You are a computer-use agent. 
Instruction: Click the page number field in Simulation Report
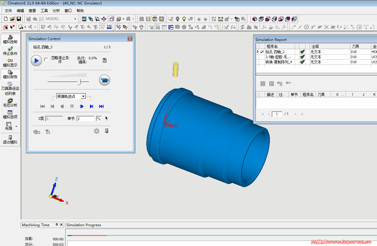[277, 114]
